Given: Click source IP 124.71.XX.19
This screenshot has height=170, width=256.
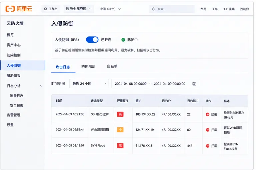Looking at the screenshot, I should (145, 129).
